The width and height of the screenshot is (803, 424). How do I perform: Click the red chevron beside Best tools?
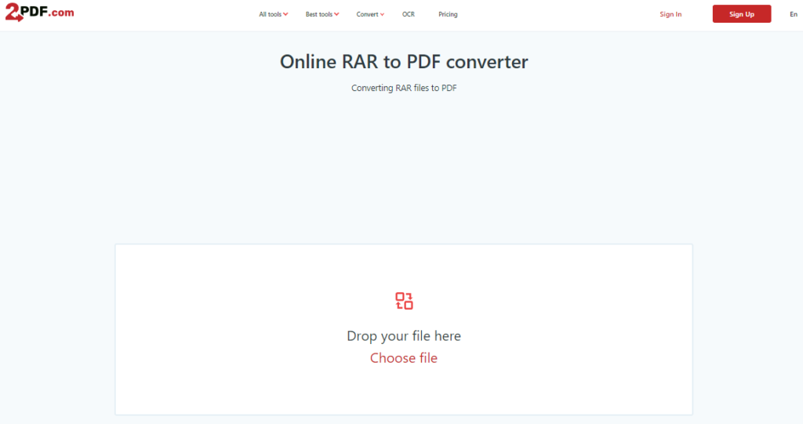tap(336, 15)
